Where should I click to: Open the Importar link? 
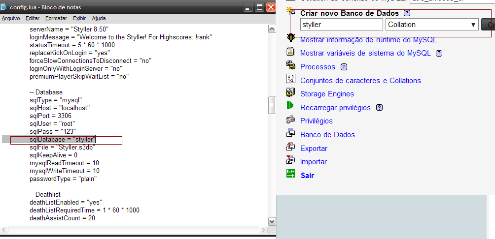point(314,162)
